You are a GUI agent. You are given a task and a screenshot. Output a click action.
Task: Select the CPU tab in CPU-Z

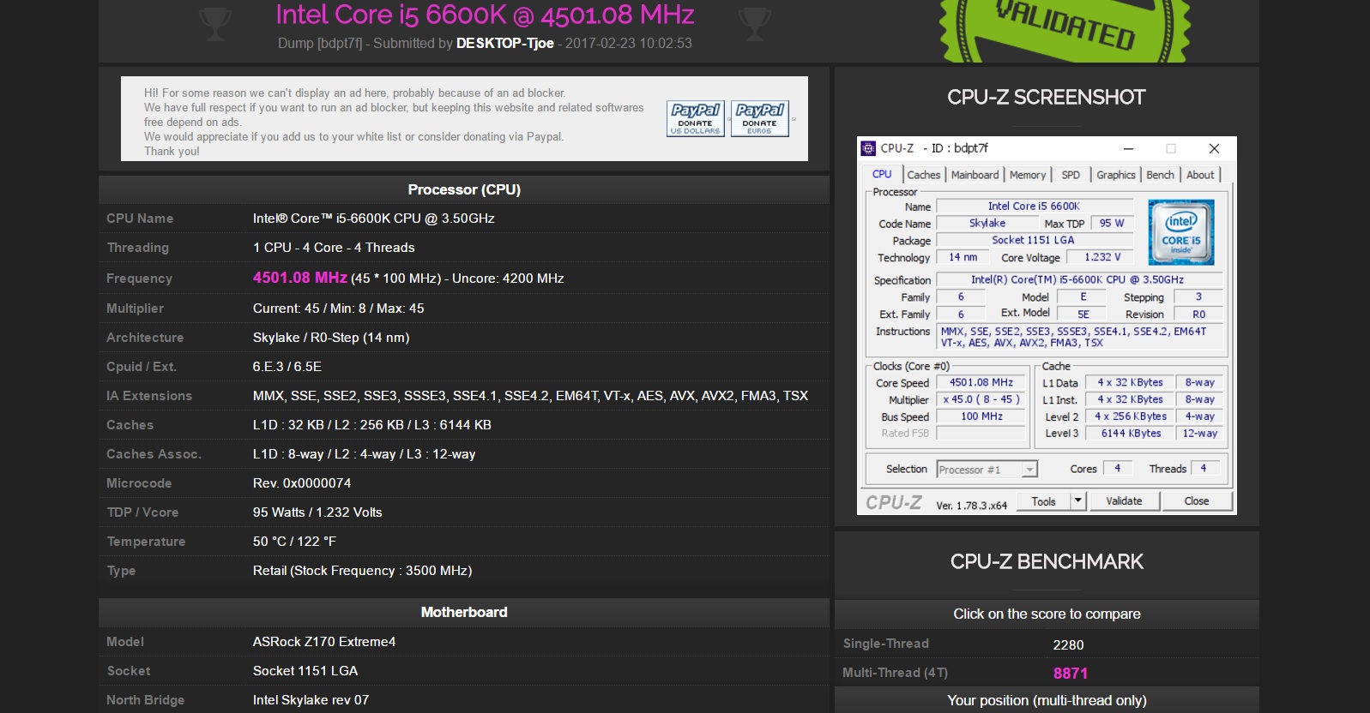[x=882, y=174]
